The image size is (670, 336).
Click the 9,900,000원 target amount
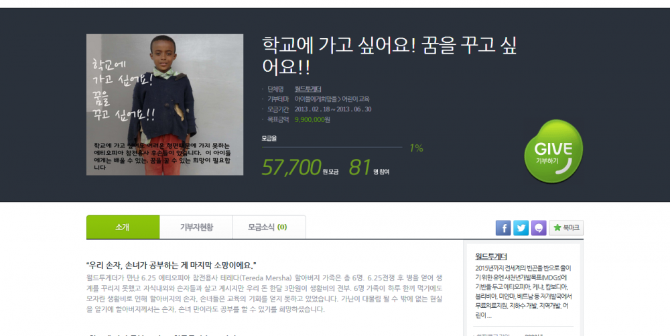(x=312, y=119)
